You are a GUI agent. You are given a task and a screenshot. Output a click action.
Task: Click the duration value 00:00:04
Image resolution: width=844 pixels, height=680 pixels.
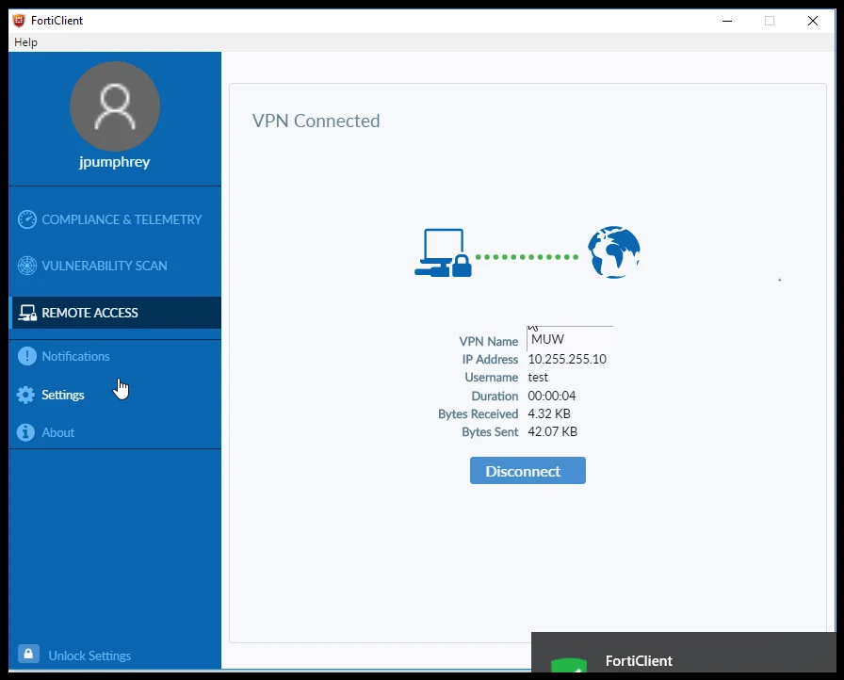pyautogui.click(x=552, y=396)
